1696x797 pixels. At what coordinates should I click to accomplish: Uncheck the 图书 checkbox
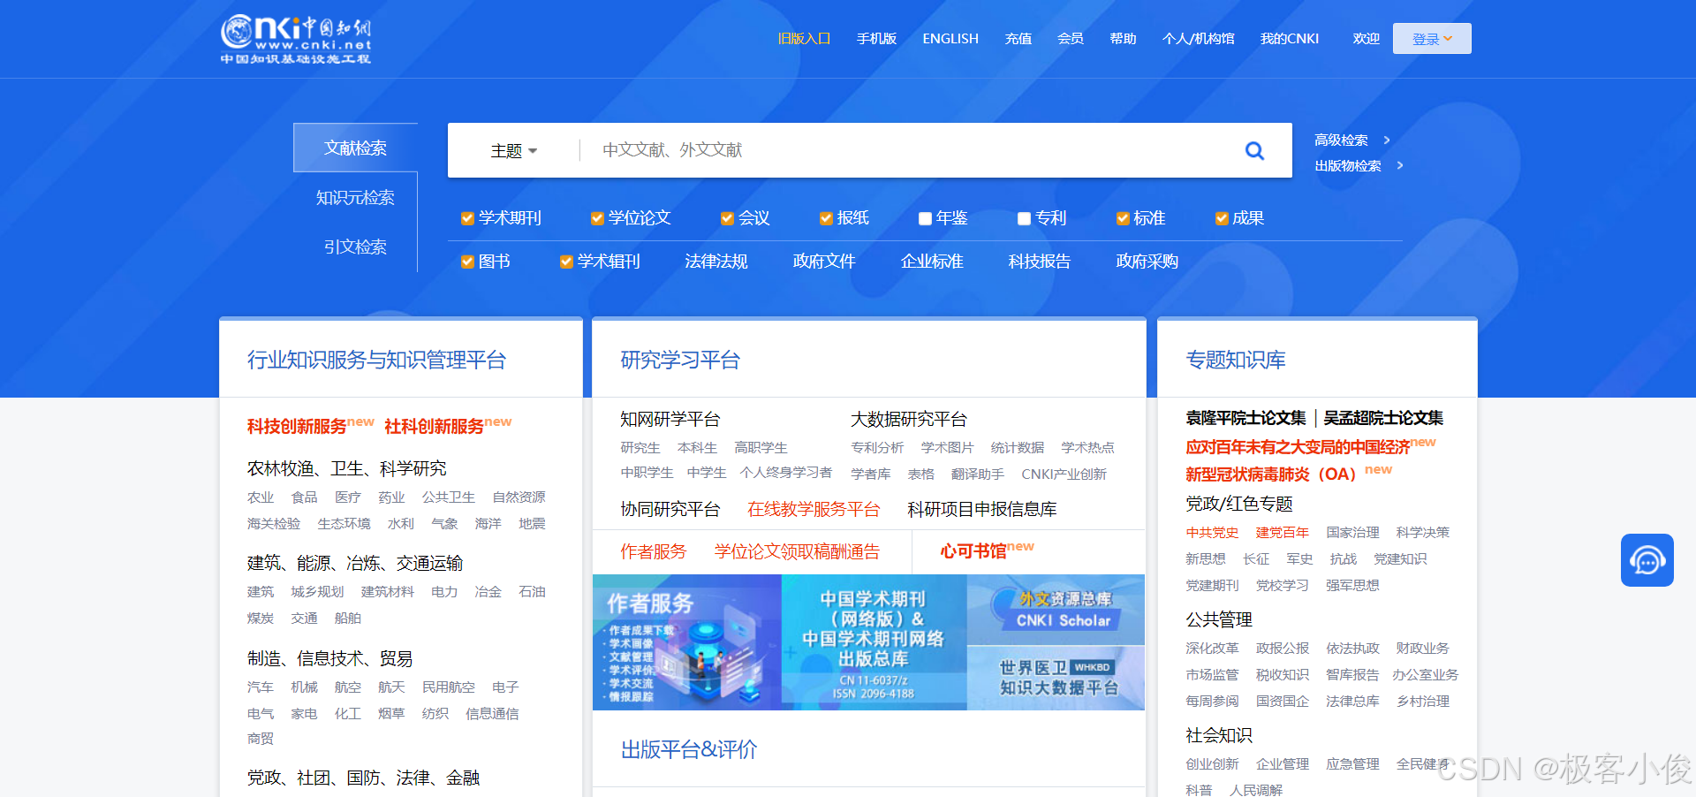pyautogui.click(x=467, y=262)
